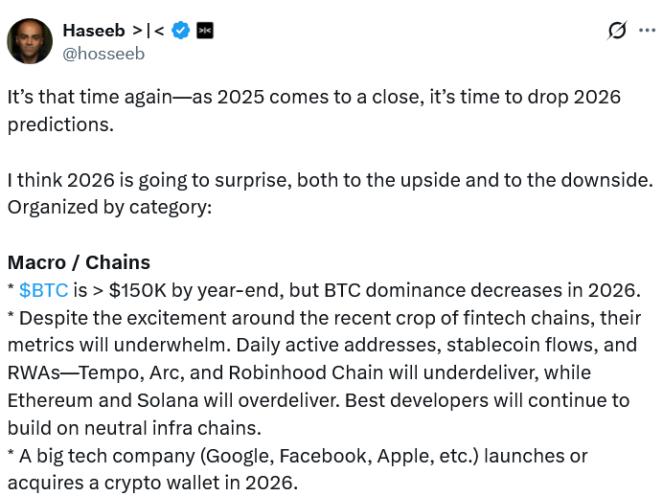Open the three-dot more options menu
The height and width of the screenshot is (496, 663).
pos(649,31)
